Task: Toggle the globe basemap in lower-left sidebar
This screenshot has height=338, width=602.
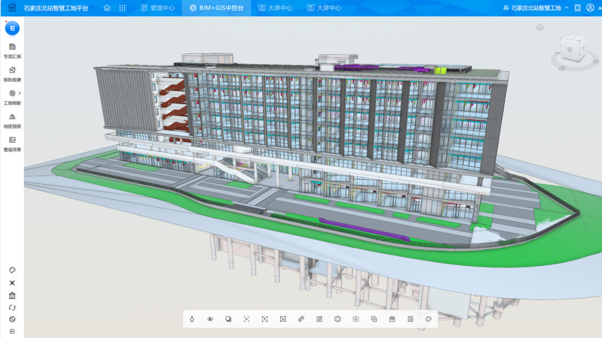Action: (12, 319)
